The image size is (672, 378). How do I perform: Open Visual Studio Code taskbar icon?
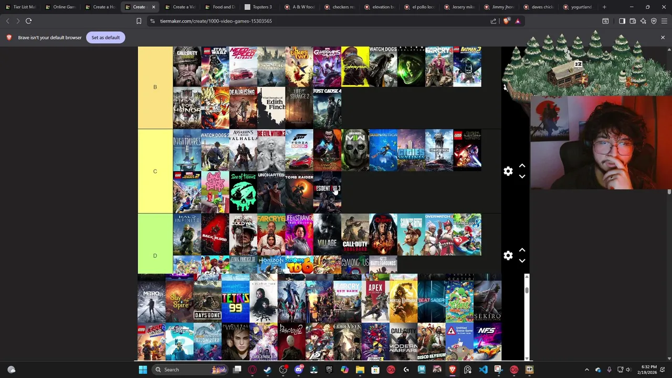tap(483, 370)
